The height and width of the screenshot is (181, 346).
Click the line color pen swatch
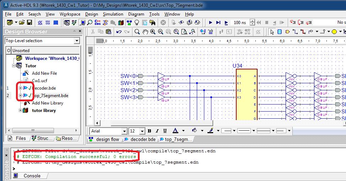coord(211,131)
